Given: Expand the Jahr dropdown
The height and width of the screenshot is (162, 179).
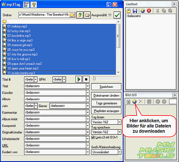Looking at the screenshot, I should click(36, 106).
